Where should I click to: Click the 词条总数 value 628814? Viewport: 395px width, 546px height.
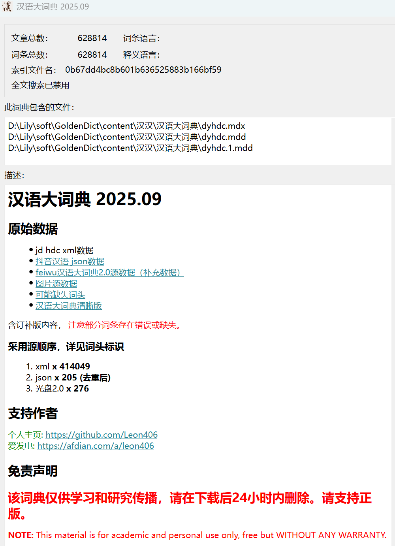(92, 55)
